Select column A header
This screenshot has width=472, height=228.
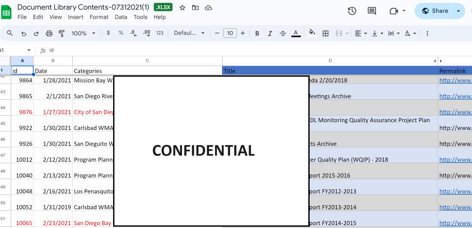tap(22, 61)
